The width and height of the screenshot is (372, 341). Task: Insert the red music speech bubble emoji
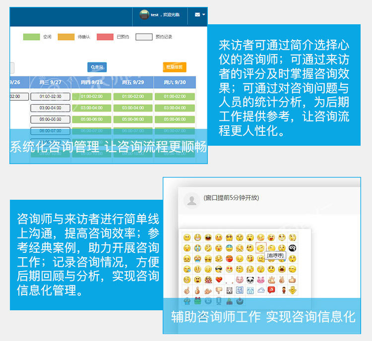271,290
